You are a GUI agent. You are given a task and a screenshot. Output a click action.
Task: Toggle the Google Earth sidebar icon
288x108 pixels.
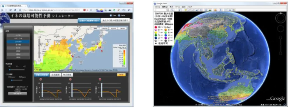click(180, 10)
